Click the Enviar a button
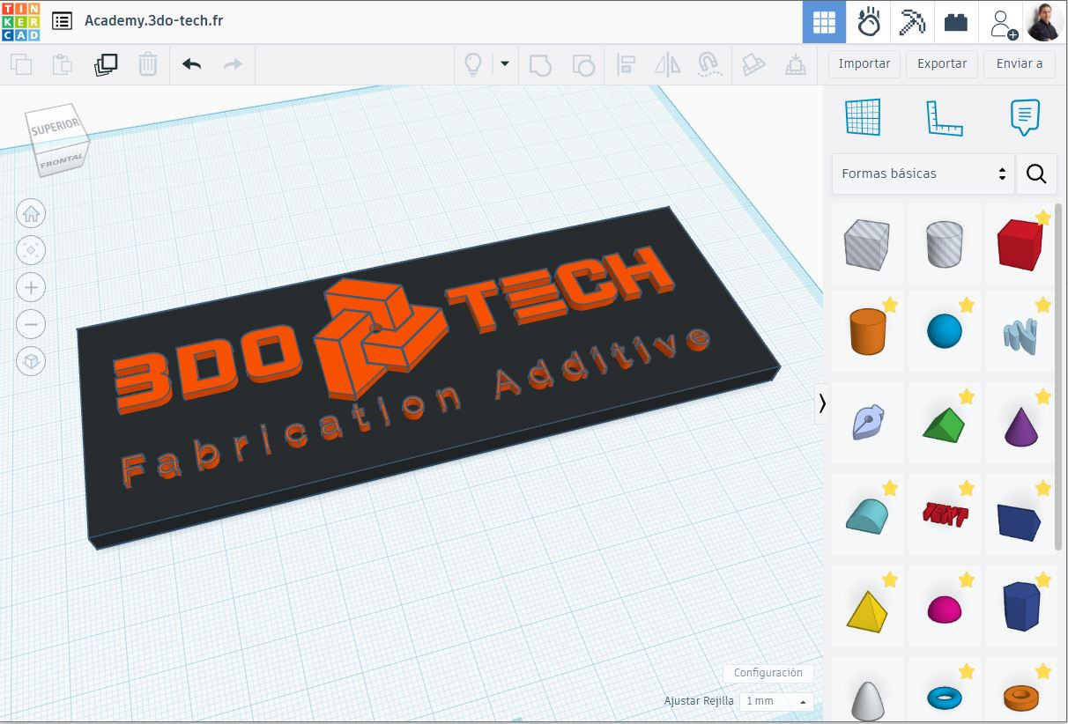Viewport: 1068px width, 724px height. pos(1020,63)
